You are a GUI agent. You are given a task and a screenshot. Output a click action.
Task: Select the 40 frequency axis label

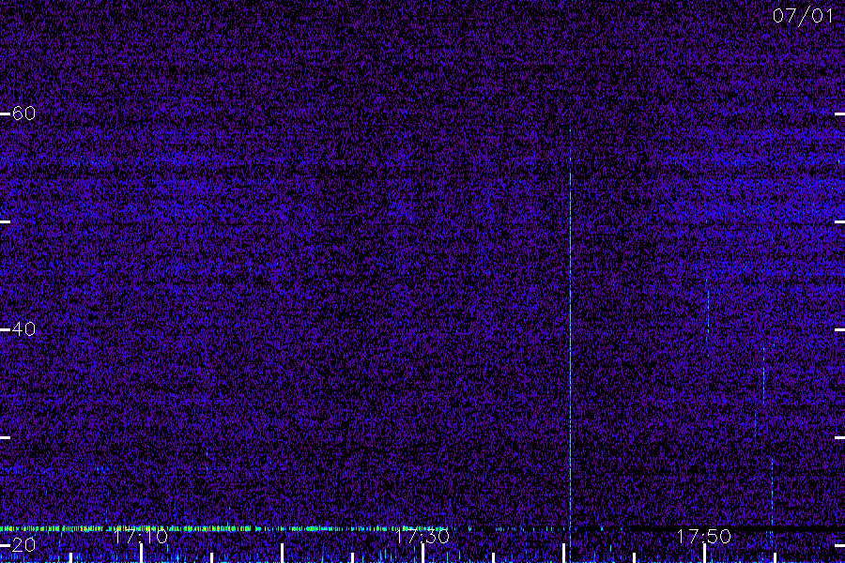(x=23, y=329)
